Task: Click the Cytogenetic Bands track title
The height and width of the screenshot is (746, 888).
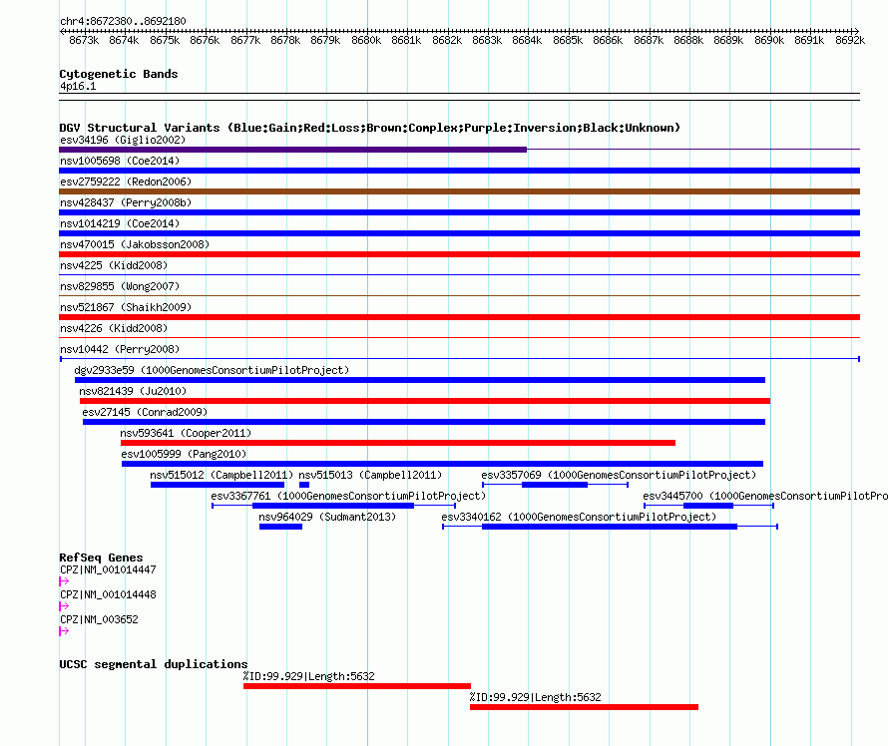Action: (x=119, y=74)
